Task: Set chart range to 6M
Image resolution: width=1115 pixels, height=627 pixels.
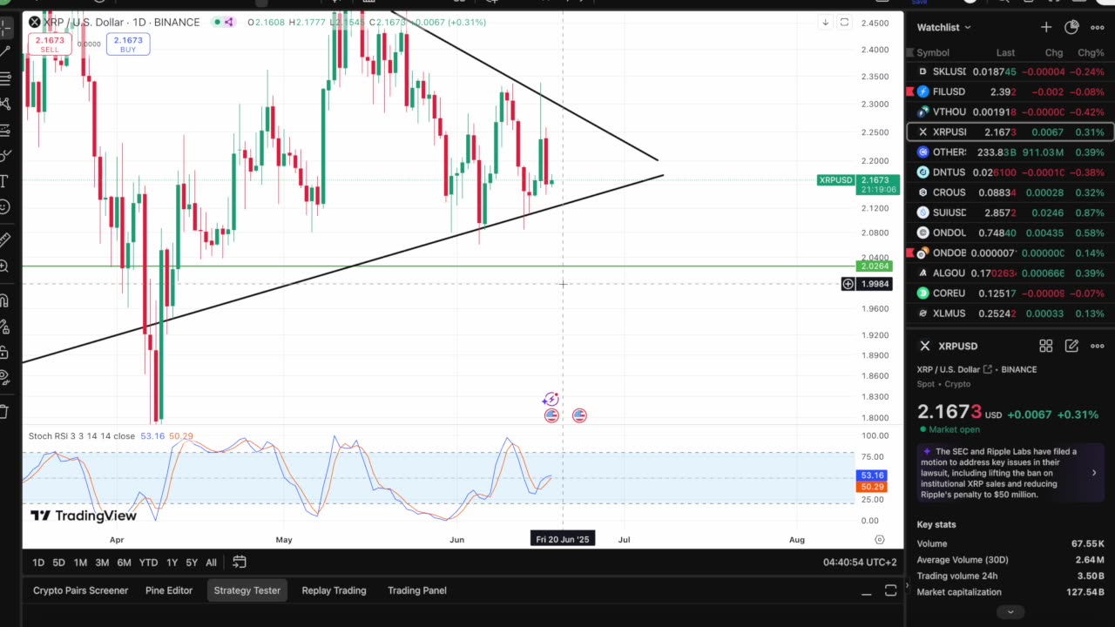Action: tap(124, 563)
